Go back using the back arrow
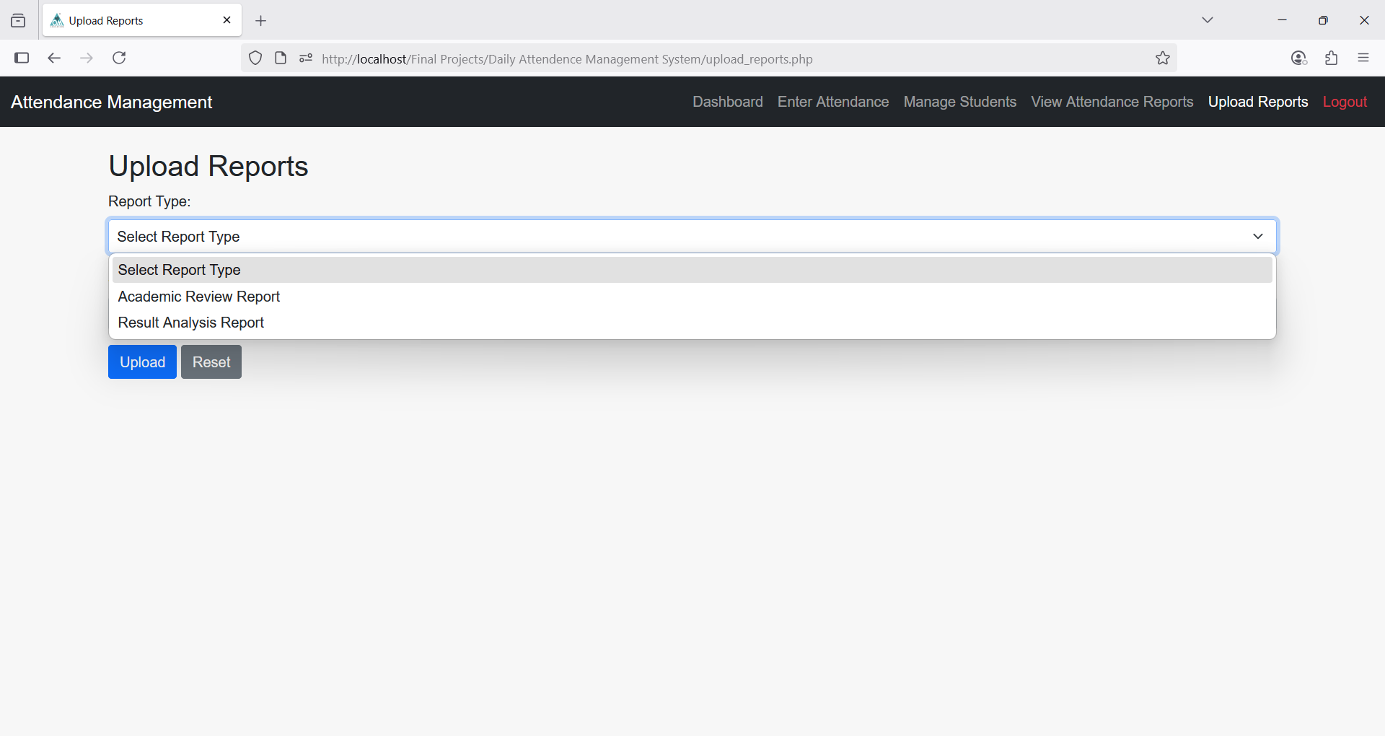 54,58
